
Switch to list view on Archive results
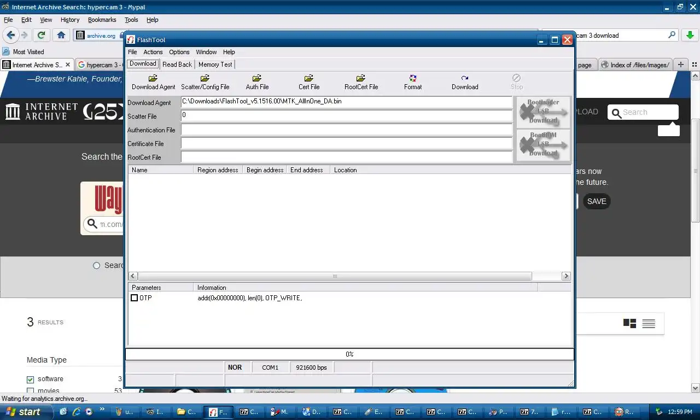click(x=649, y=324)
